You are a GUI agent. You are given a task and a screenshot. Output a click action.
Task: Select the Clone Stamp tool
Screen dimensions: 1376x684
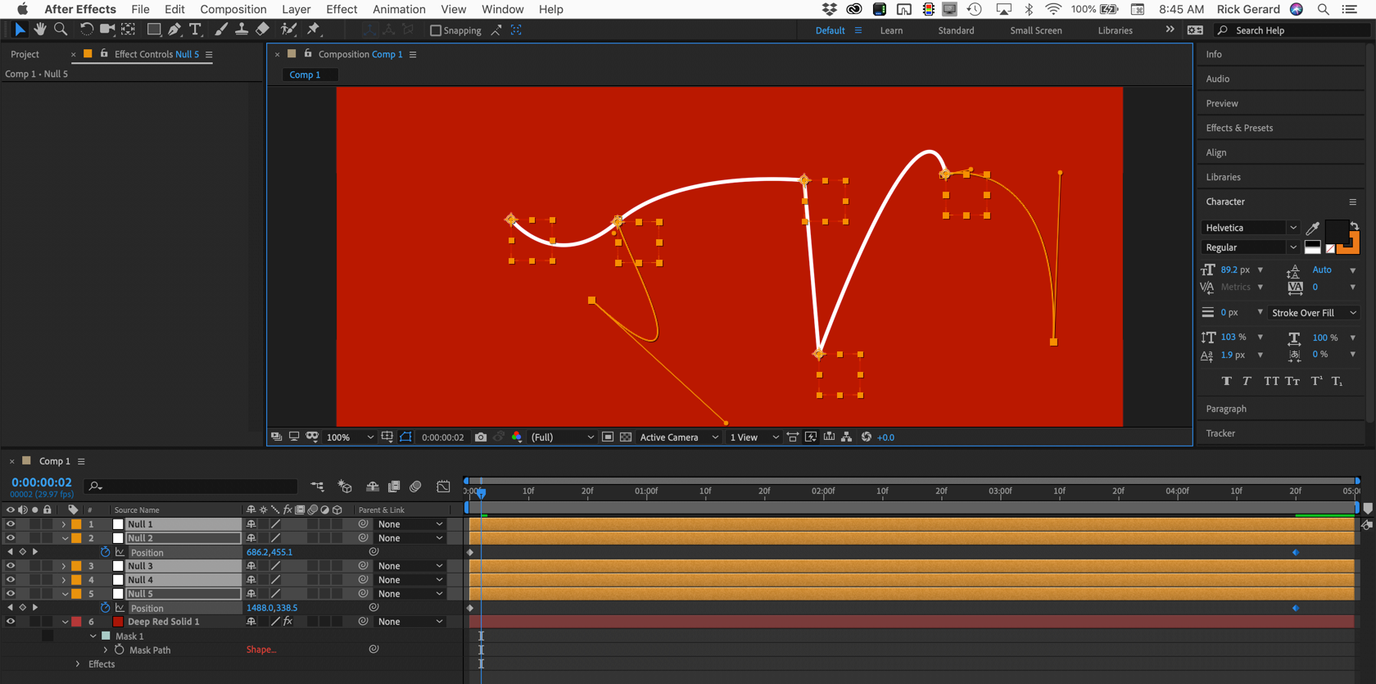tap(242, 29)
